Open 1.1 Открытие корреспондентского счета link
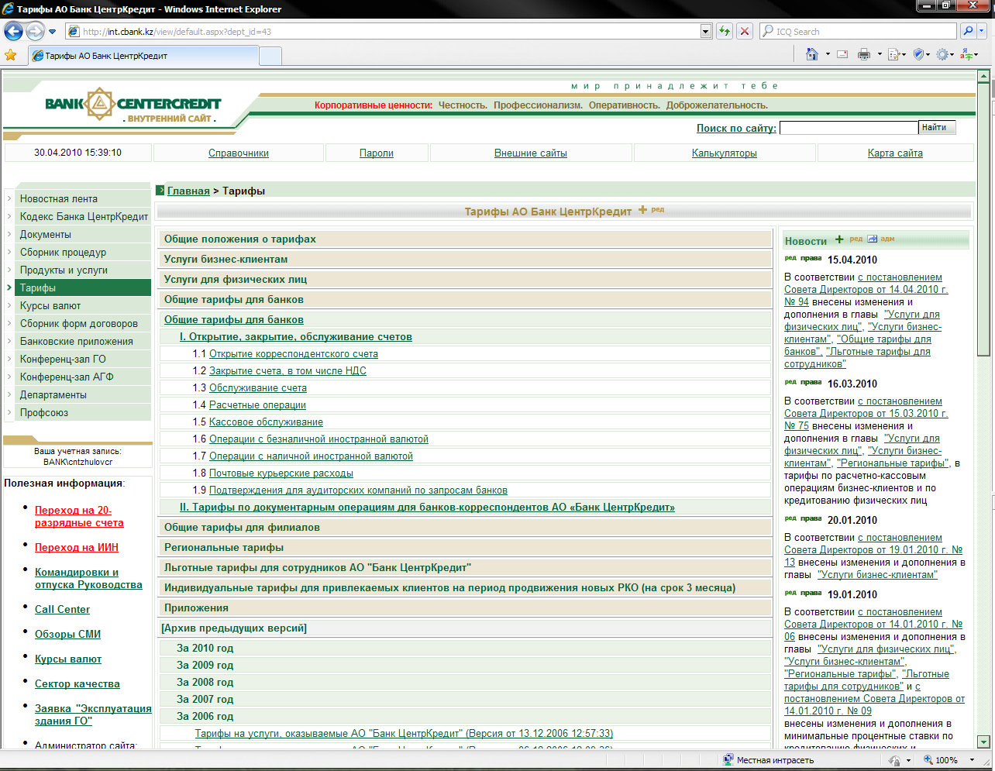This screenshot has width=995, height=771. click(294, 354)
